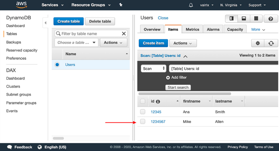This screenshot has height=151, width=279.
Task: Click the Create table button
Action: click(68, 21)
